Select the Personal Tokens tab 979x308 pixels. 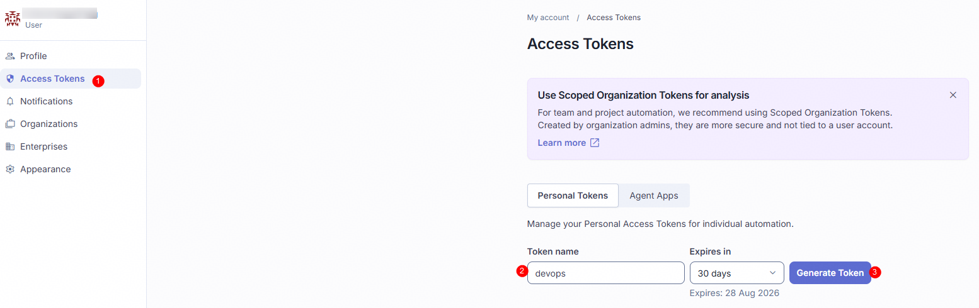[x=573, y=195]
